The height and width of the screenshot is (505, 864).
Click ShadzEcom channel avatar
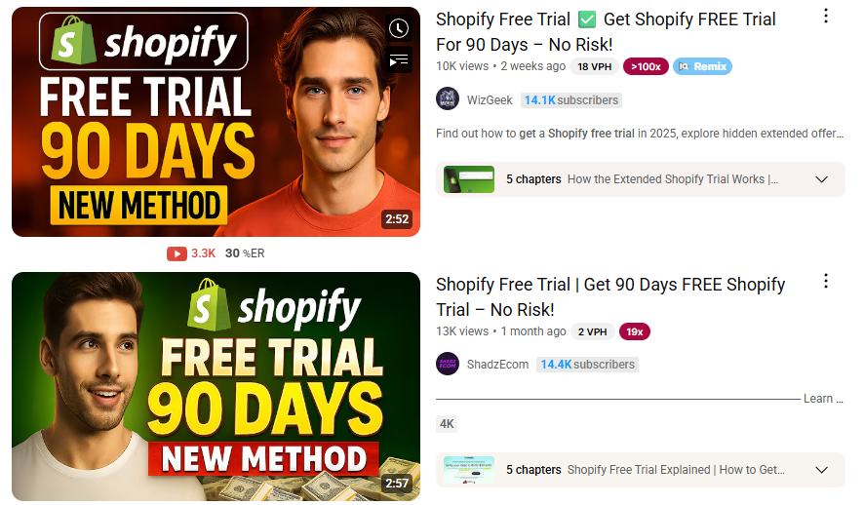448,364
